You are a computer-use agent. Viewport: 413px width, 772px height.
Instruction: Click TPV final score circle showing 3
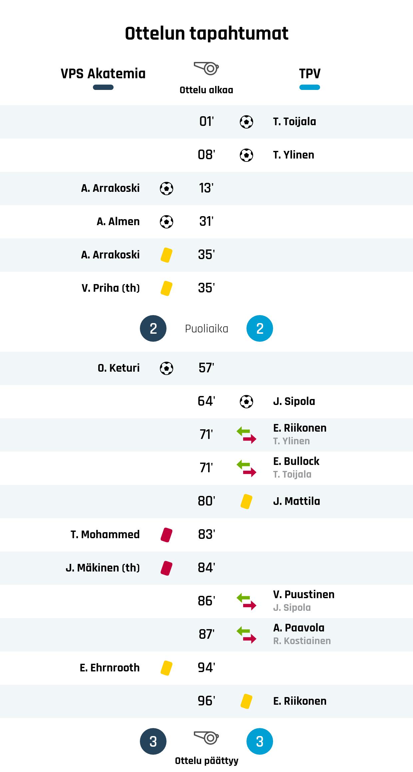[x=259, y=741]
